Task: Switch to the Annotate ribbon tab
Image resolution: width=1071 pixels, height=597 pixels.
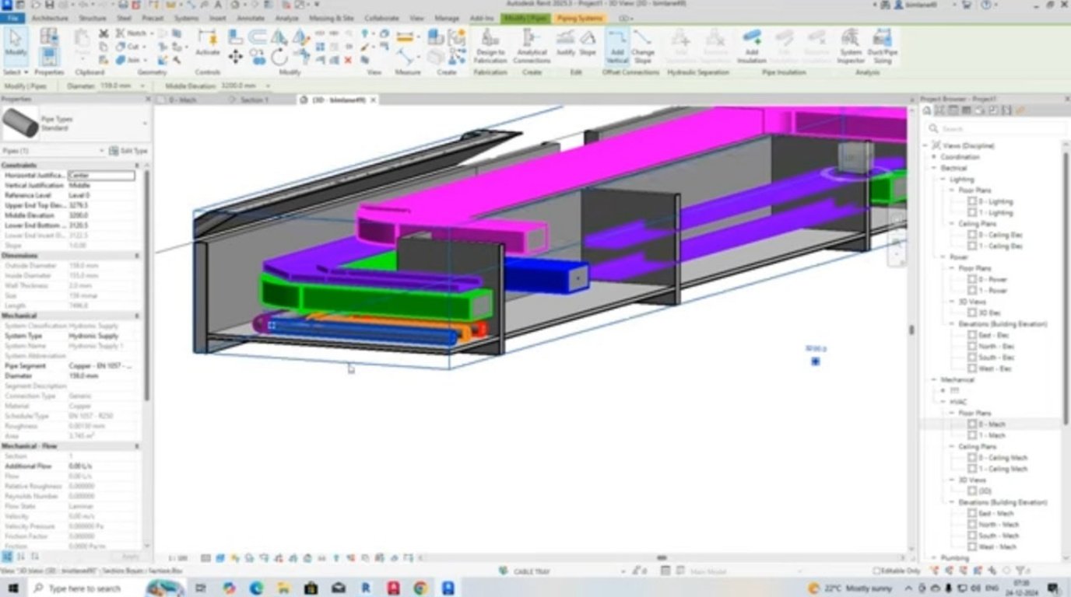Action: click(x=251, y=18)
